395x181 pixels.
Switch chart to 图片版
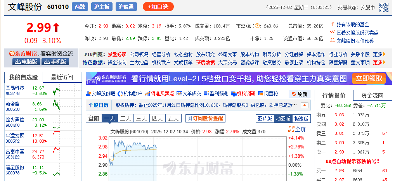[x=265, y=119]
